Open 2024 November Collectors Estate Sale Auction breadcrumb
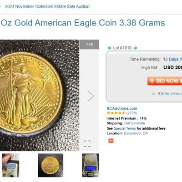This screenshot has width=182, height=182. (x=47, y=6)
